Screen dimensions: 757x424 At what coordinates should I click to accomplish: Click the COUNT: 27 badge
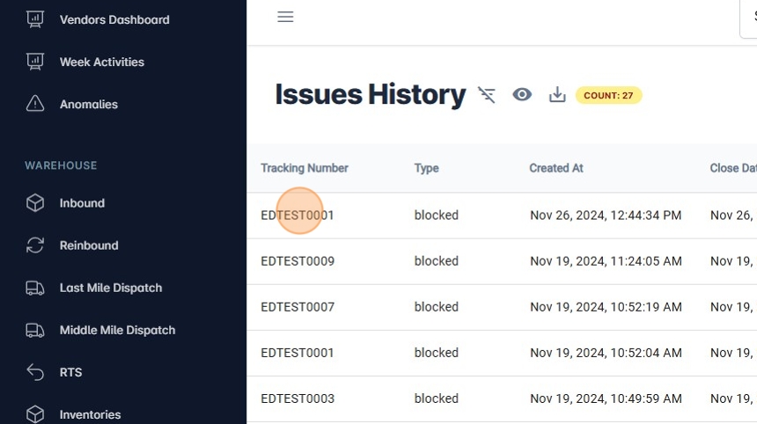tap(608, 95)
